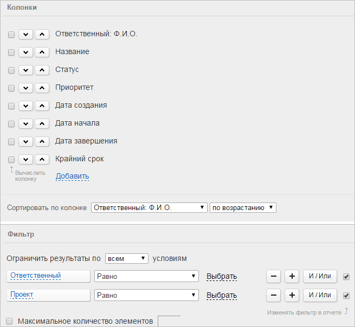Check the 'Дата завершения' column checkbox
355x327 pixels.
click(x=11, y=142)
